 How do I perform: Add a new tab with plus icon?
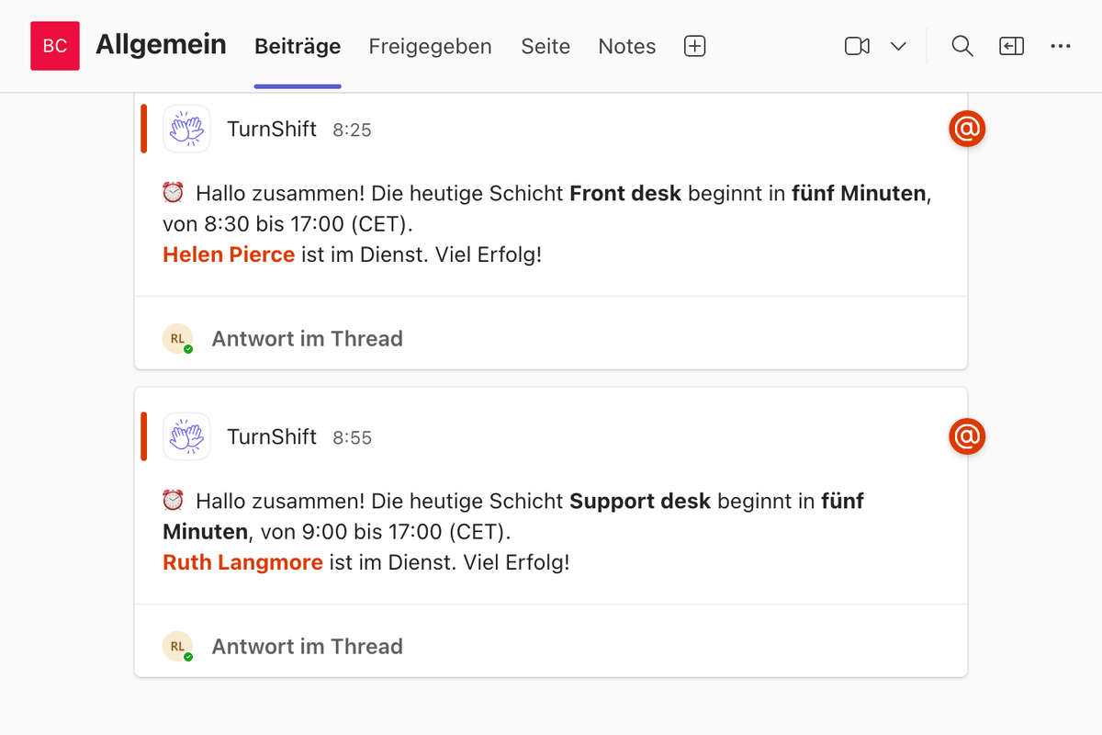click(695, 46)
